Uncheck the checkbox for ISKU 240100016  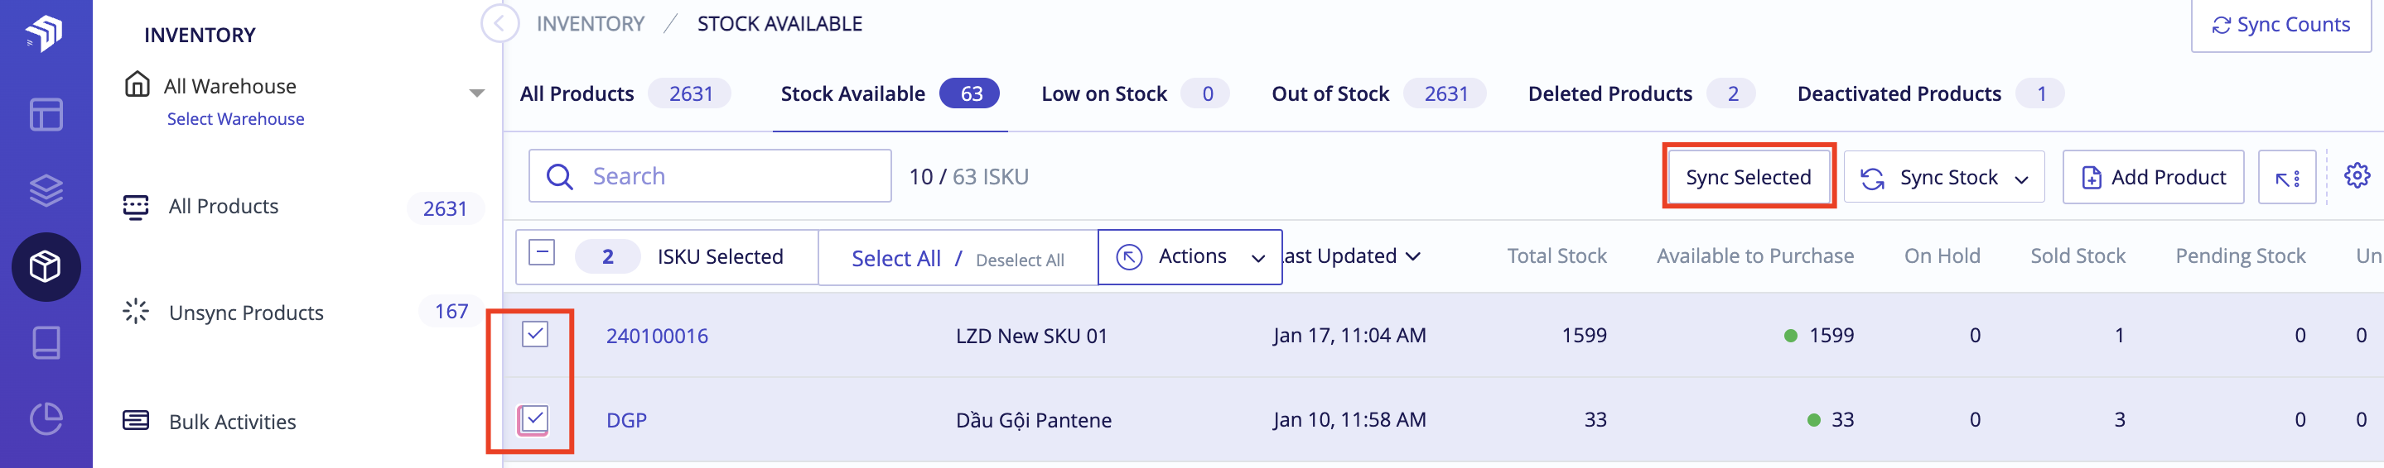pyautogui.click(x=535, y=334)
